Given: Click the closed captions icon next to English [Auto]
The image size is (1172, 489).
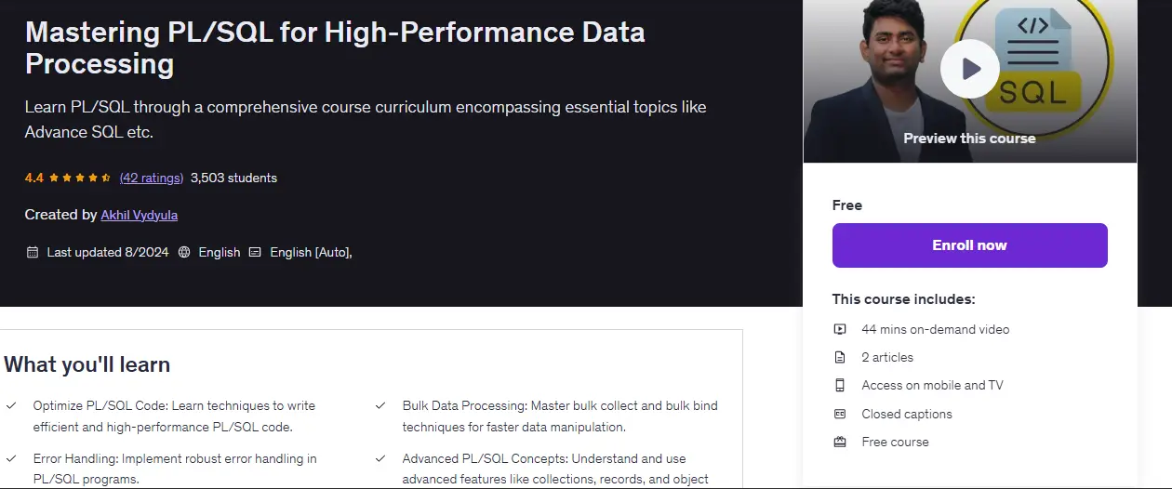Looking at the screenshot, I should (255, 252).
